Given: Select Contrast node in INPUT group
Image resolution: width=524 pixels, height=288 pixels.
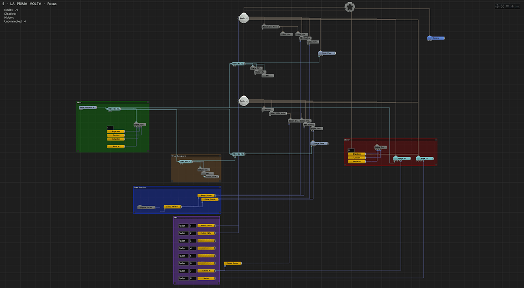Looking at the screenshot, I should pos(116,135).
